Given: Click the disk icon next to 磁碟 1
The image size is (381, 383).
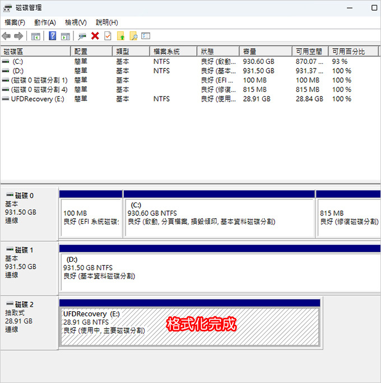Looking at the screenshot, I should pyautogui.click(x=10, y=249).
